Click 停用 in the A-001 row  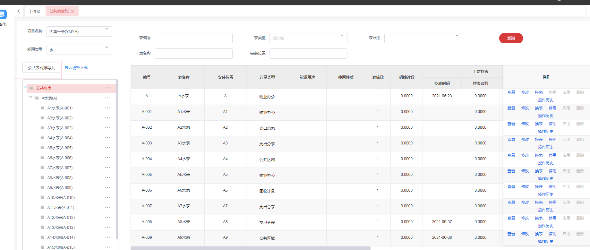point(552,108)
